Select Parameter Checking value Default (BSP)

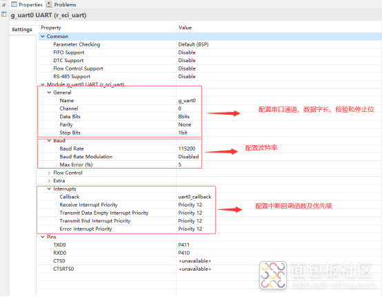(193, 44)
